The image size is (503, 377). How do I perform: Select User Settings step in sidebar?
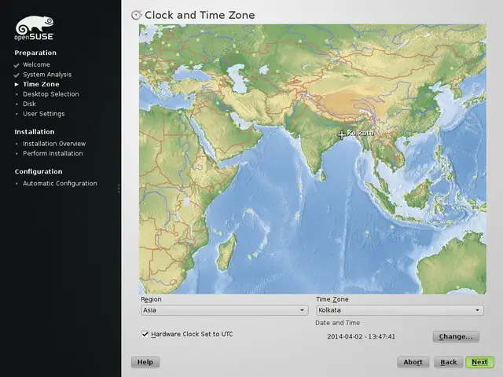tap(44, 114)
